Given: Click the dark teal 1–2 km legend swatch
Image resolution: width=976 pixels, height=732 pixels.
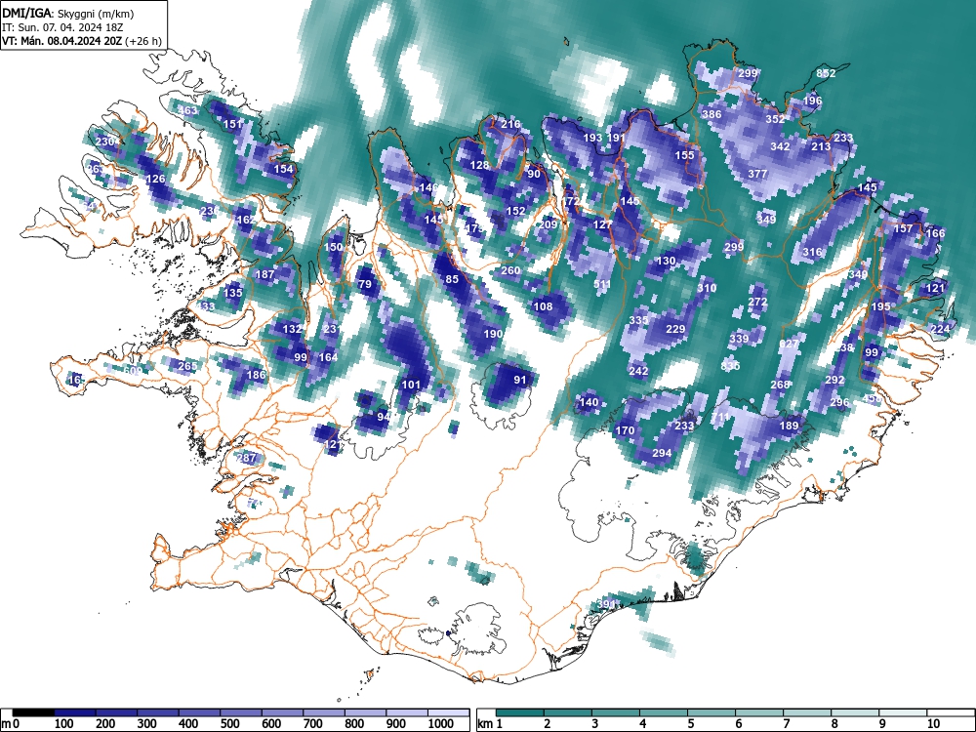Looking at the screenshot, I should [520, 712].
